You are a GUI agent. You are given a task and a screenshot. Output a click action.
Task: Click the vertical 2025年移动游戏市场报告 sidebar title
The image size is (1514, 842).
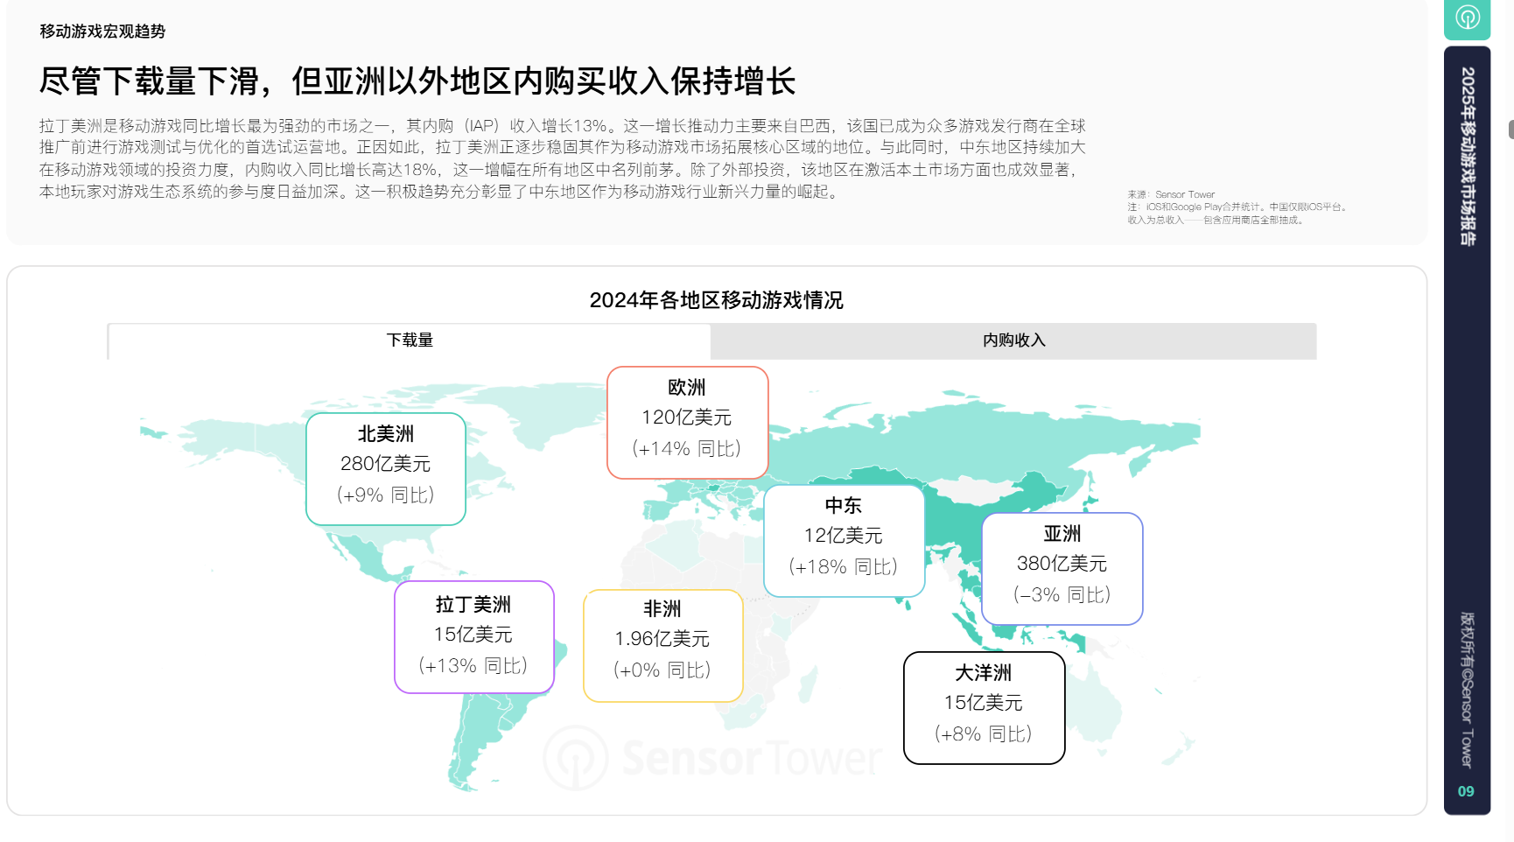point(1468,156)
